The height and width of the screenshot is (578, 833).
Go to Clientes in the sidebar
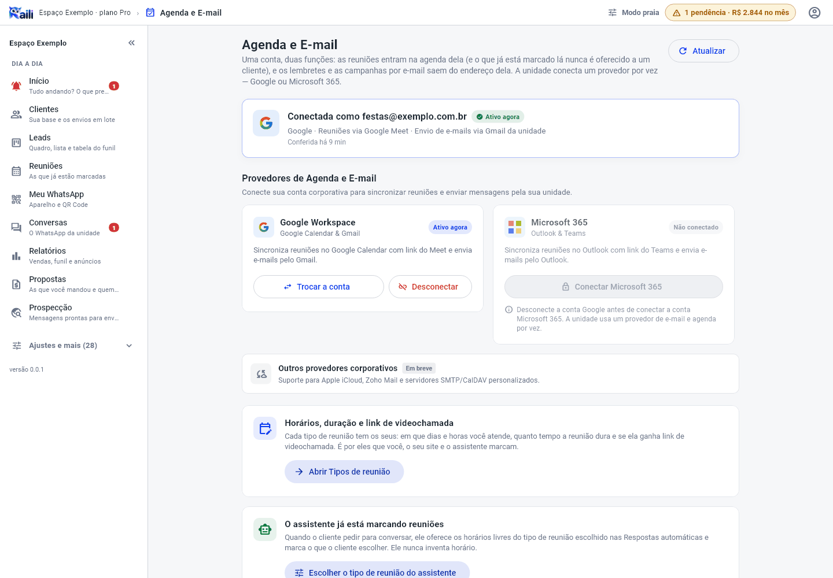click(x=73, y=114)
